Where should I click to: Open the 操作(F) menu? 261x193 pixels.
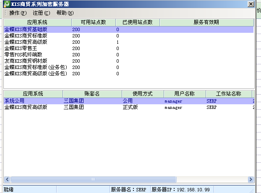pyautogui.click(x=18, y=13)
